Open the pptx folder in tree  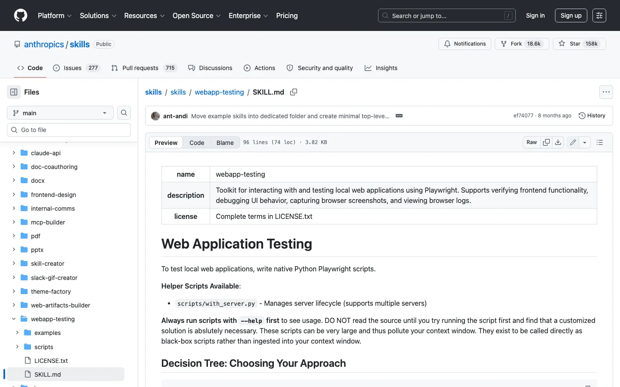pyautogui.click(x=37, y=250)
